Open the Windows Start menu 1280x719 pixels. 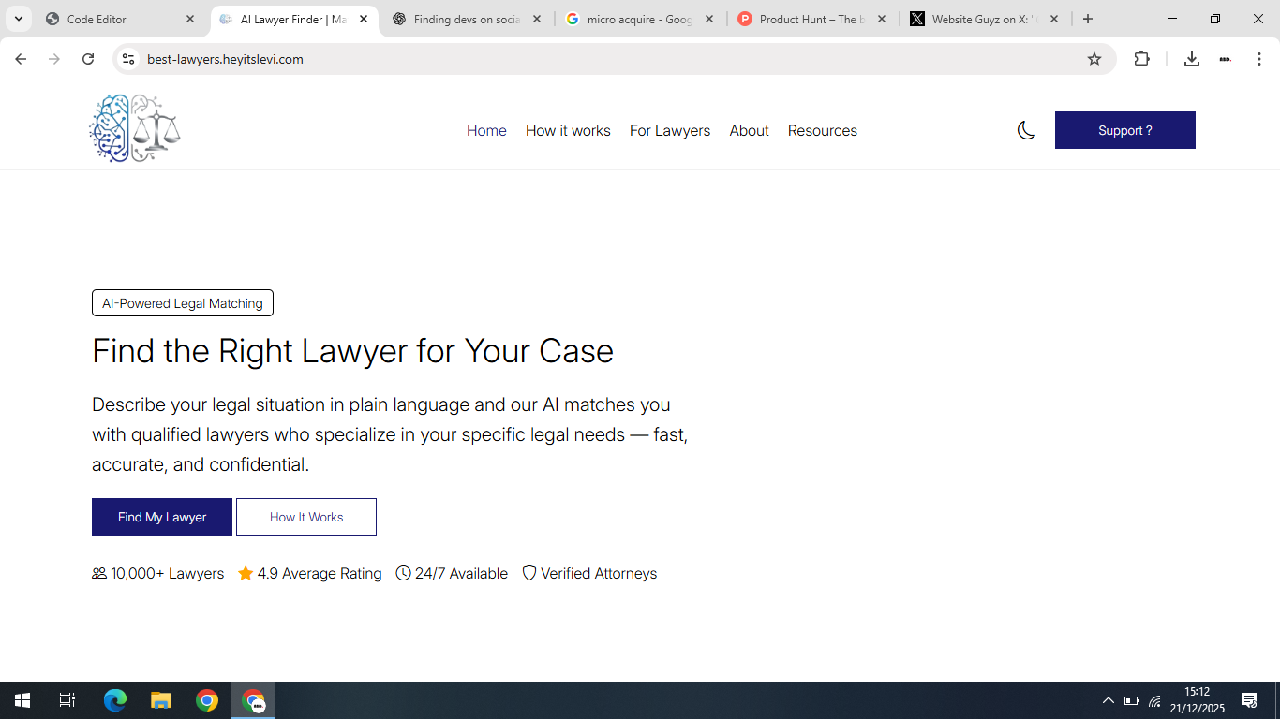tap(21, 699)
